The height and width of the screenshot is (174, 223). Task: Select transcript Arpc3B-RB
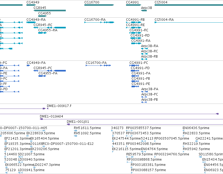tap(149, 57)
